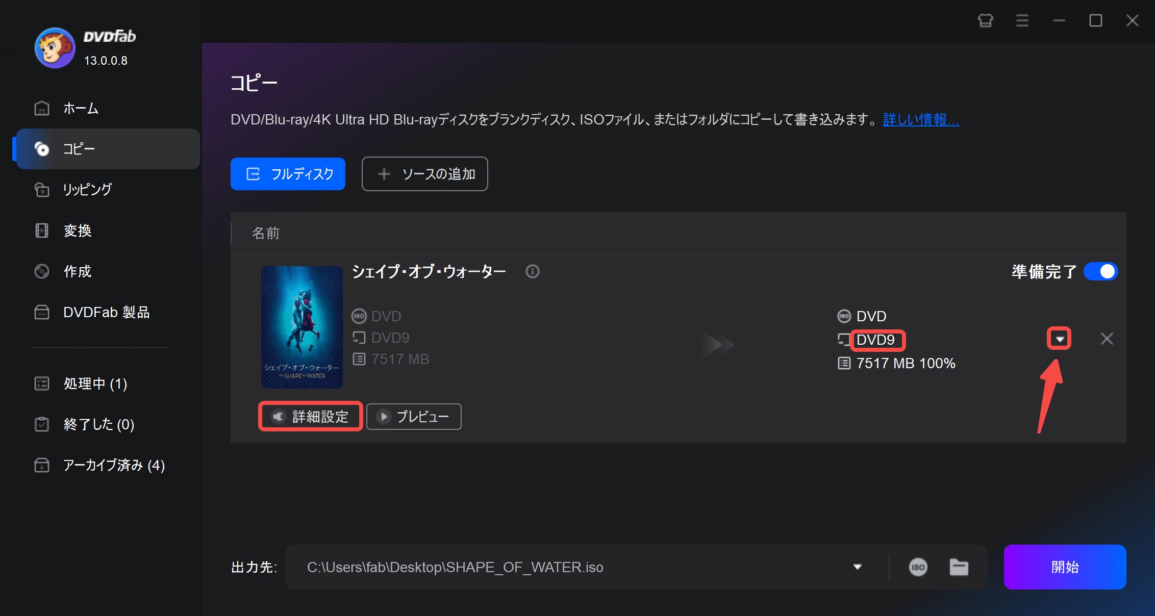Screen dimensions: 1155x616
Task: View 終了した (0) tasks
Action: [x=107, y=424]
